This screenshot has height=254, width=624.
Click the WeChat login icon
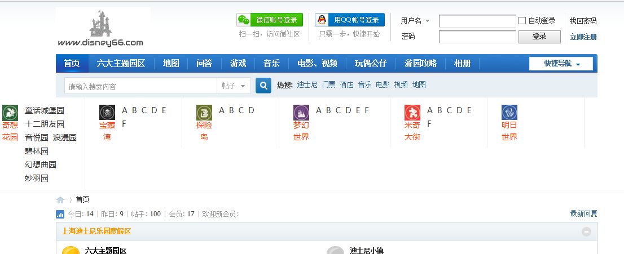[x=244, y=20]
